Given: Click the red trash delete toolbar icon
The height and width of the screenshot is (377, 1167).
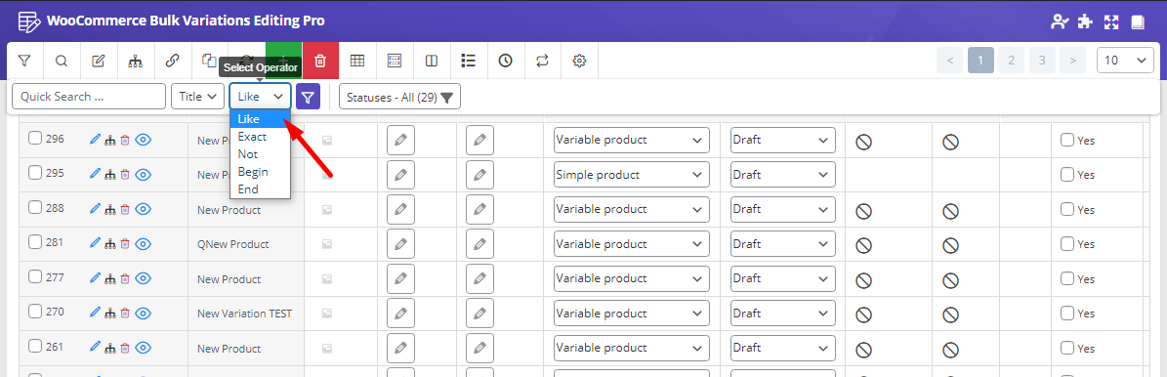Looking at the screenshot, I should [320, 61].
